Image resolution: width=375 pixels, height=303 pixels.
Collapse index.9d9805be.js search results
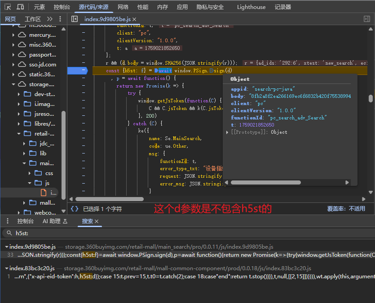7,246
